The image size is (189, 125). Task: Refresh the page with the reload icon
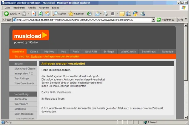40,14
